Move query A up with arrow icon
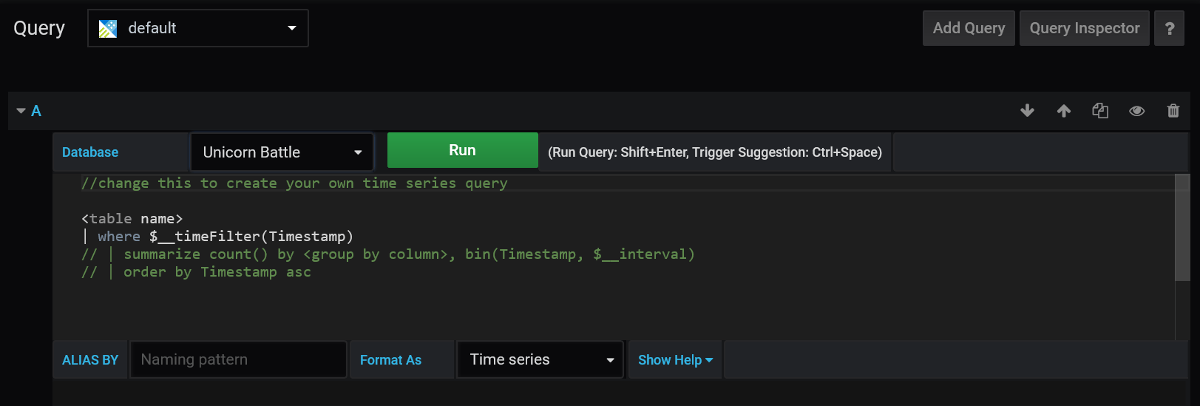1200x406 pixels. (x=1063, y=111)
